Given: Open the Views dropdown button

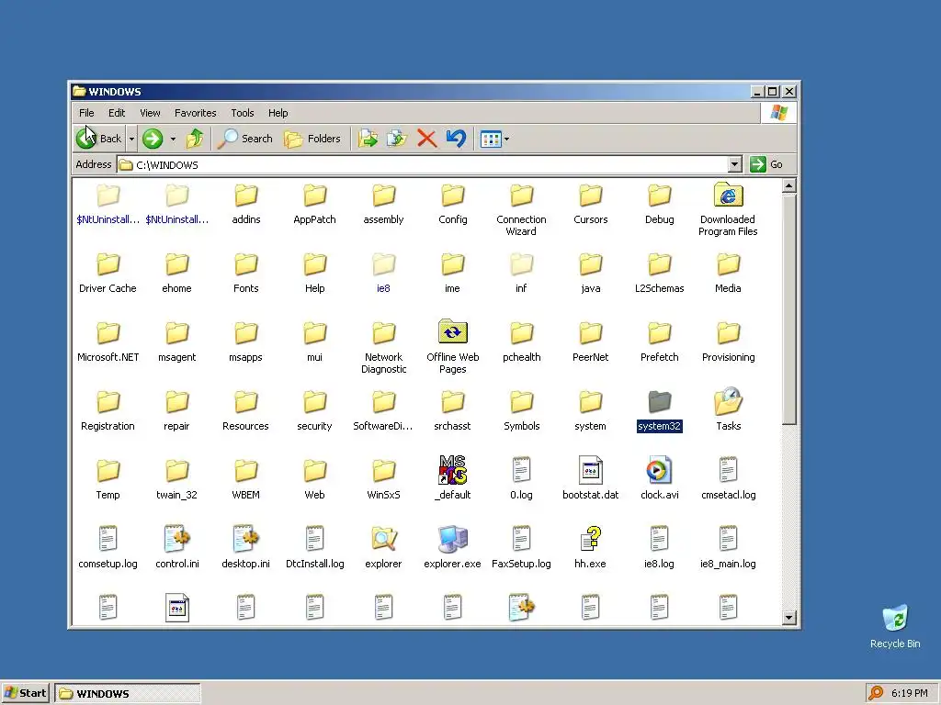Looking at the screenshot, I should 494,139.
